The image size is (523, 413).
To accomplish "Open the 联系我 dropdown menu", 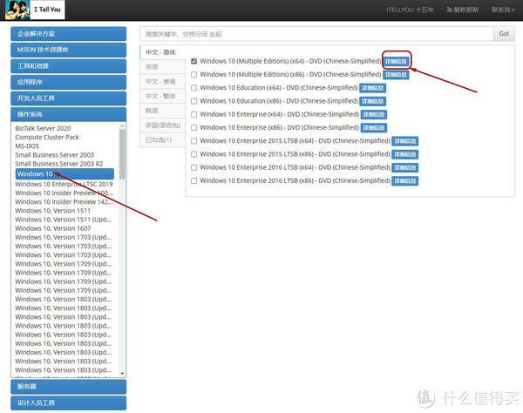I will 500,10.
